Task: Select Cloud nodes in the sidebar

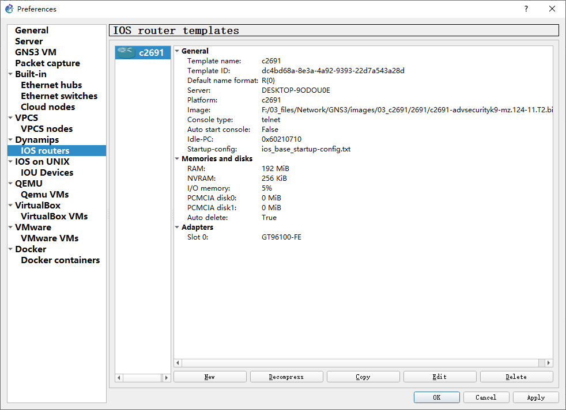Action: tap(48, 107)
